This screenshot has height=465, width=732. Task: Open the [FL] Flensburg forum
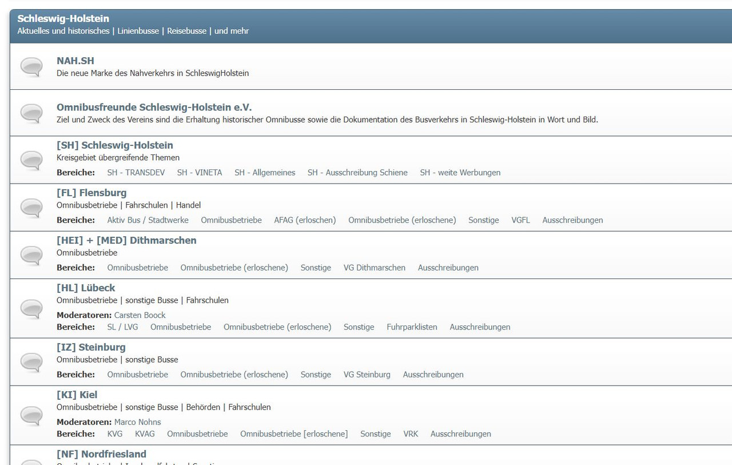(x=91, y=193)
